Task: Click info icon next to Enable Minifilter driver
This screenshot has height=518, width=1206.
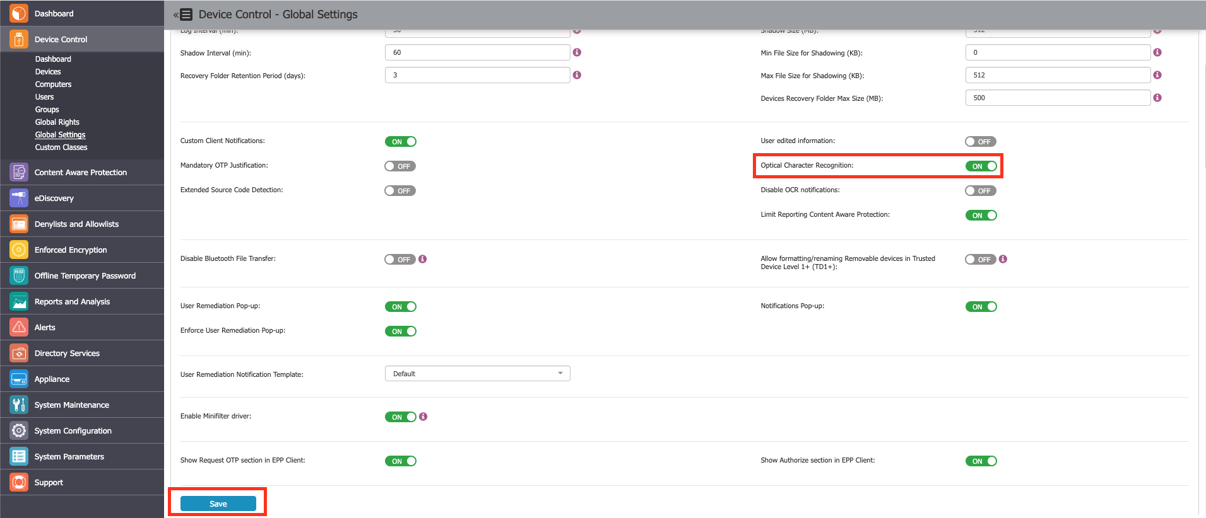Action: point(423,417)
